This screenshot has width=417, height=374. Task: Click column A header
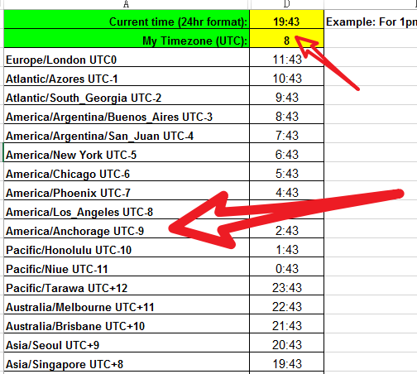[x=126, y=4]
